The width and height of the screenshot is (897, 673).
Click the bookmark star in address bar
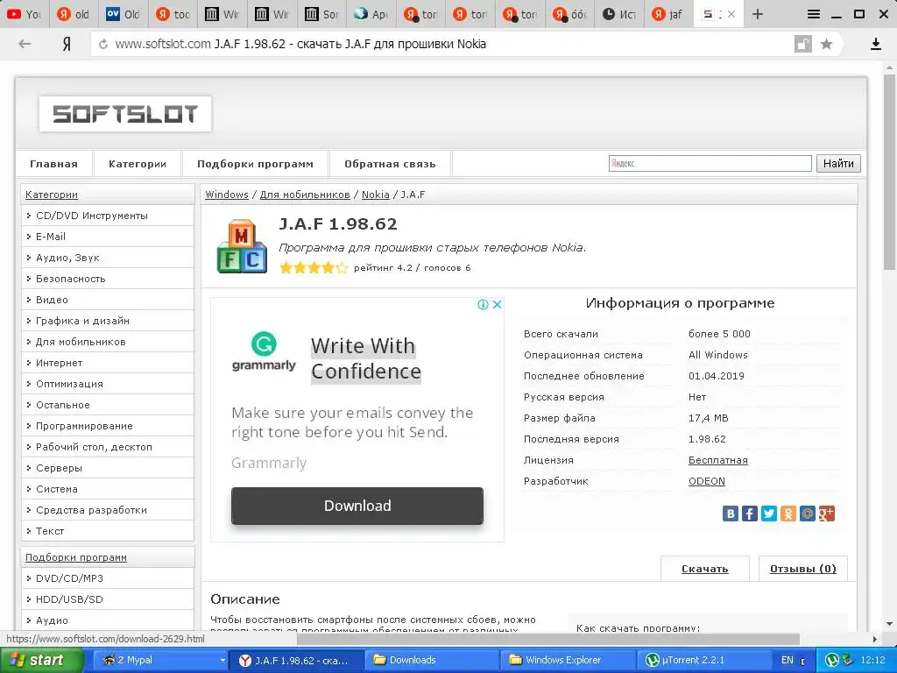(826, 44)
